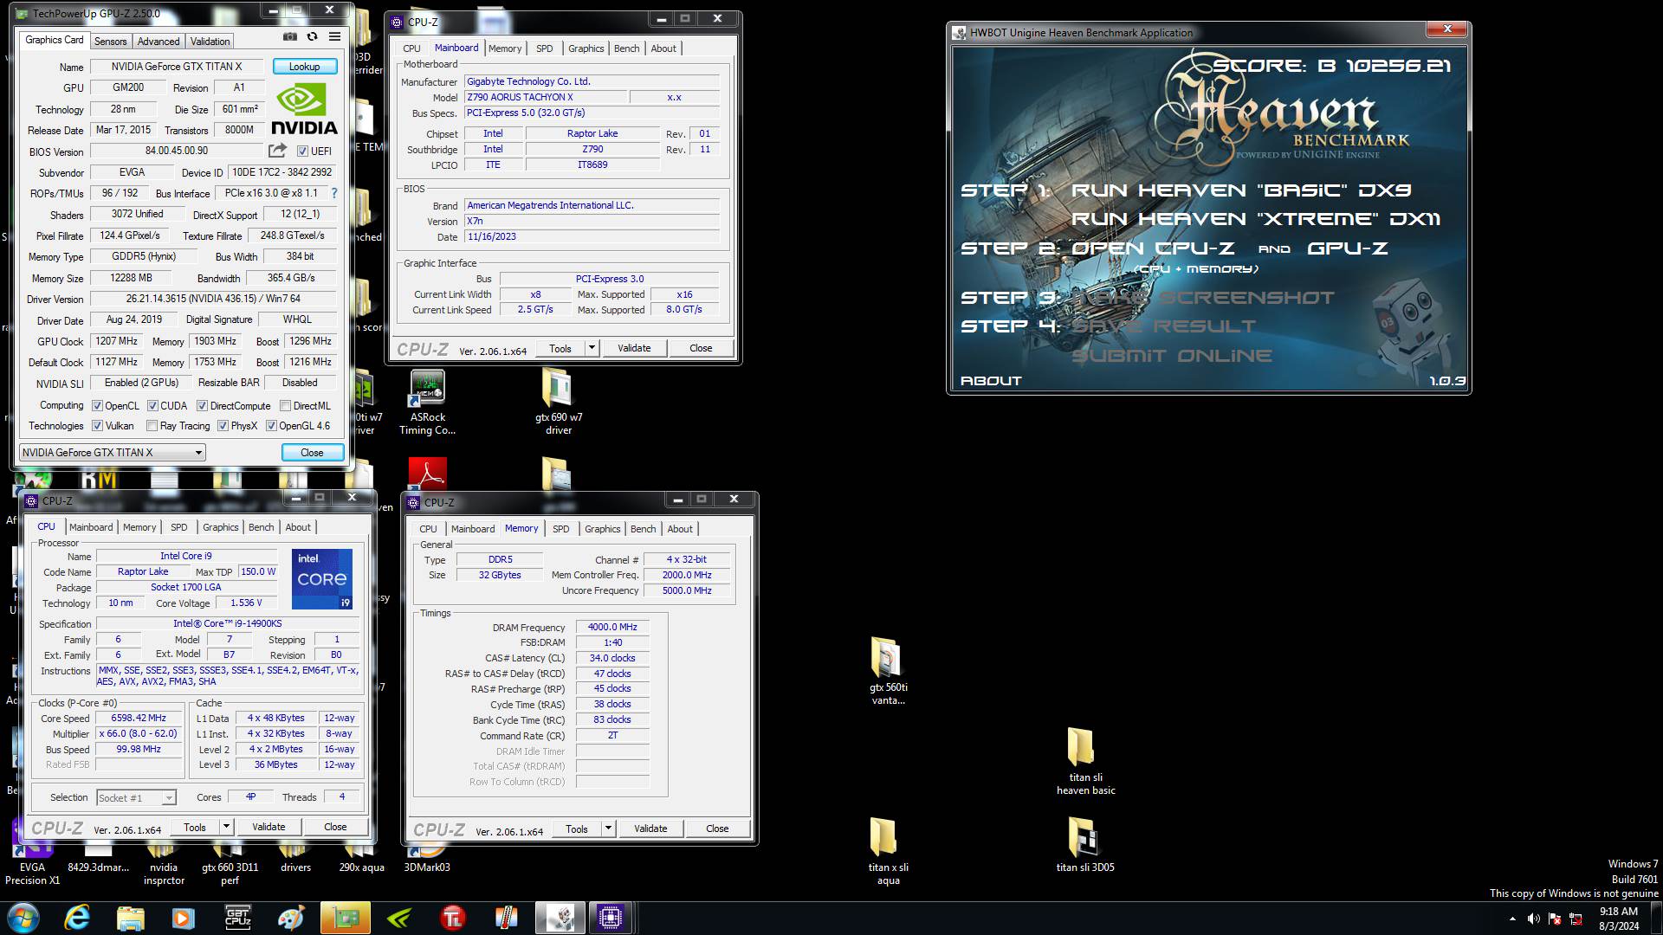This screenshot has height=935, width=1663.
Task: Select the gtx 560ti vanta... folder icon
Action: point(888,671)
